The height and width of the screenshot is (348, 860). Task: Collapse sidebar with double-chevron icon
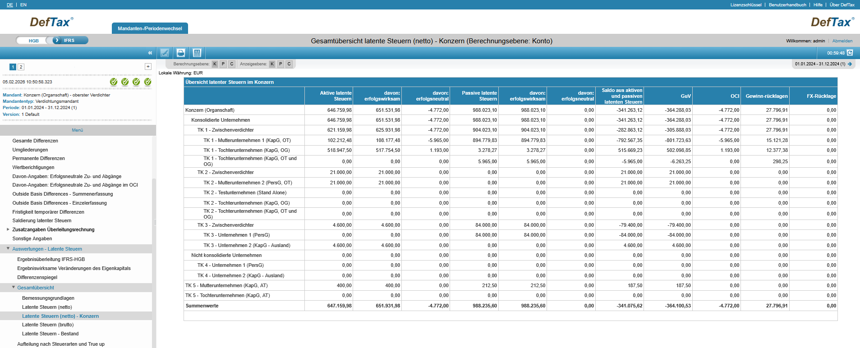click(150, 53)
